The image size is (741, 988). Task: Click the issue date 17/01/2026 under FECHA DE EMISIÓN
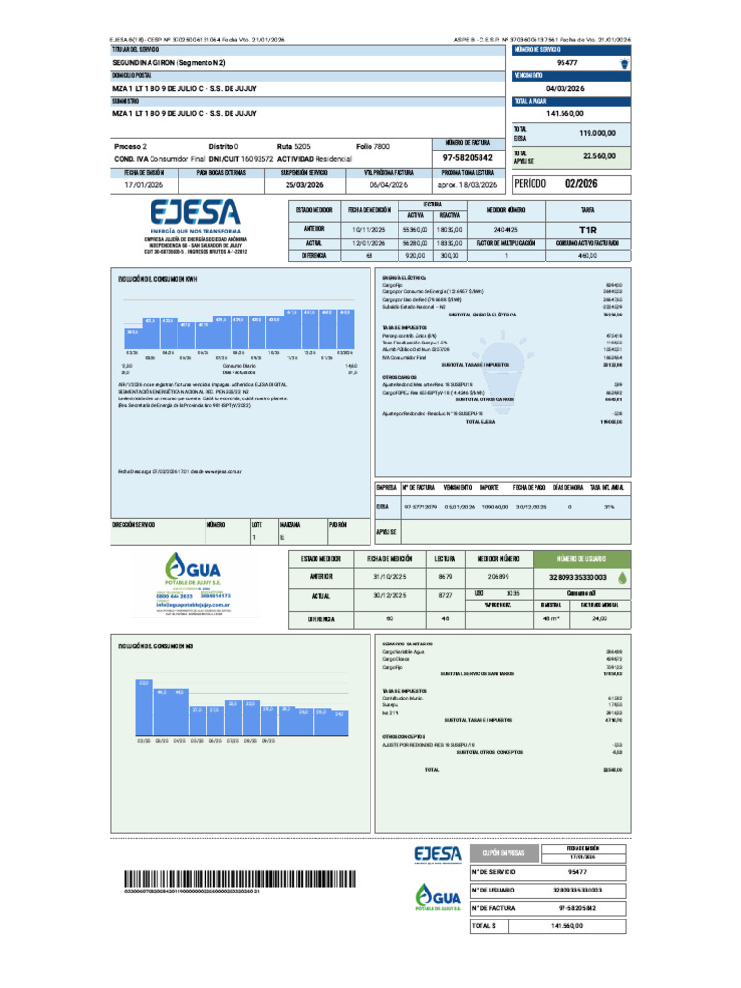click(x=144, y=185)
